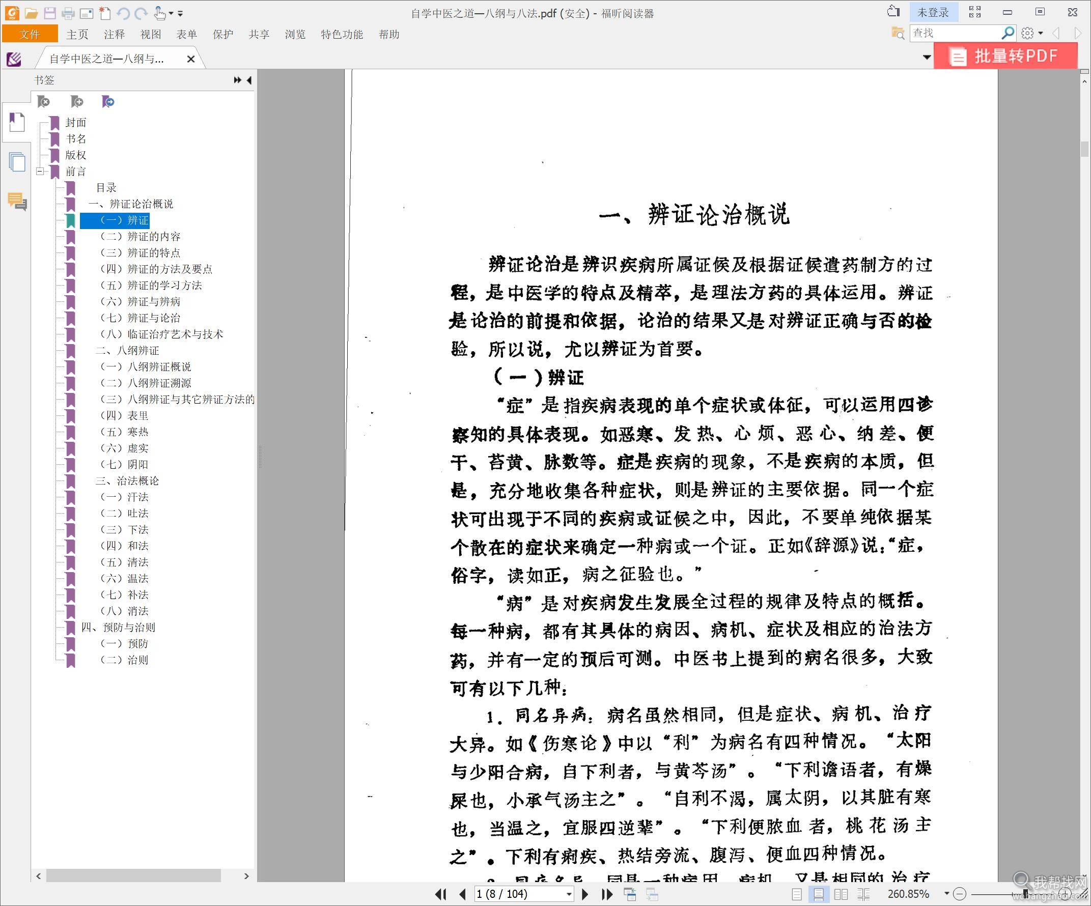1091x906 pixels.
Task: Open the 注释 ribbon tab
Action: click(115, 34)
